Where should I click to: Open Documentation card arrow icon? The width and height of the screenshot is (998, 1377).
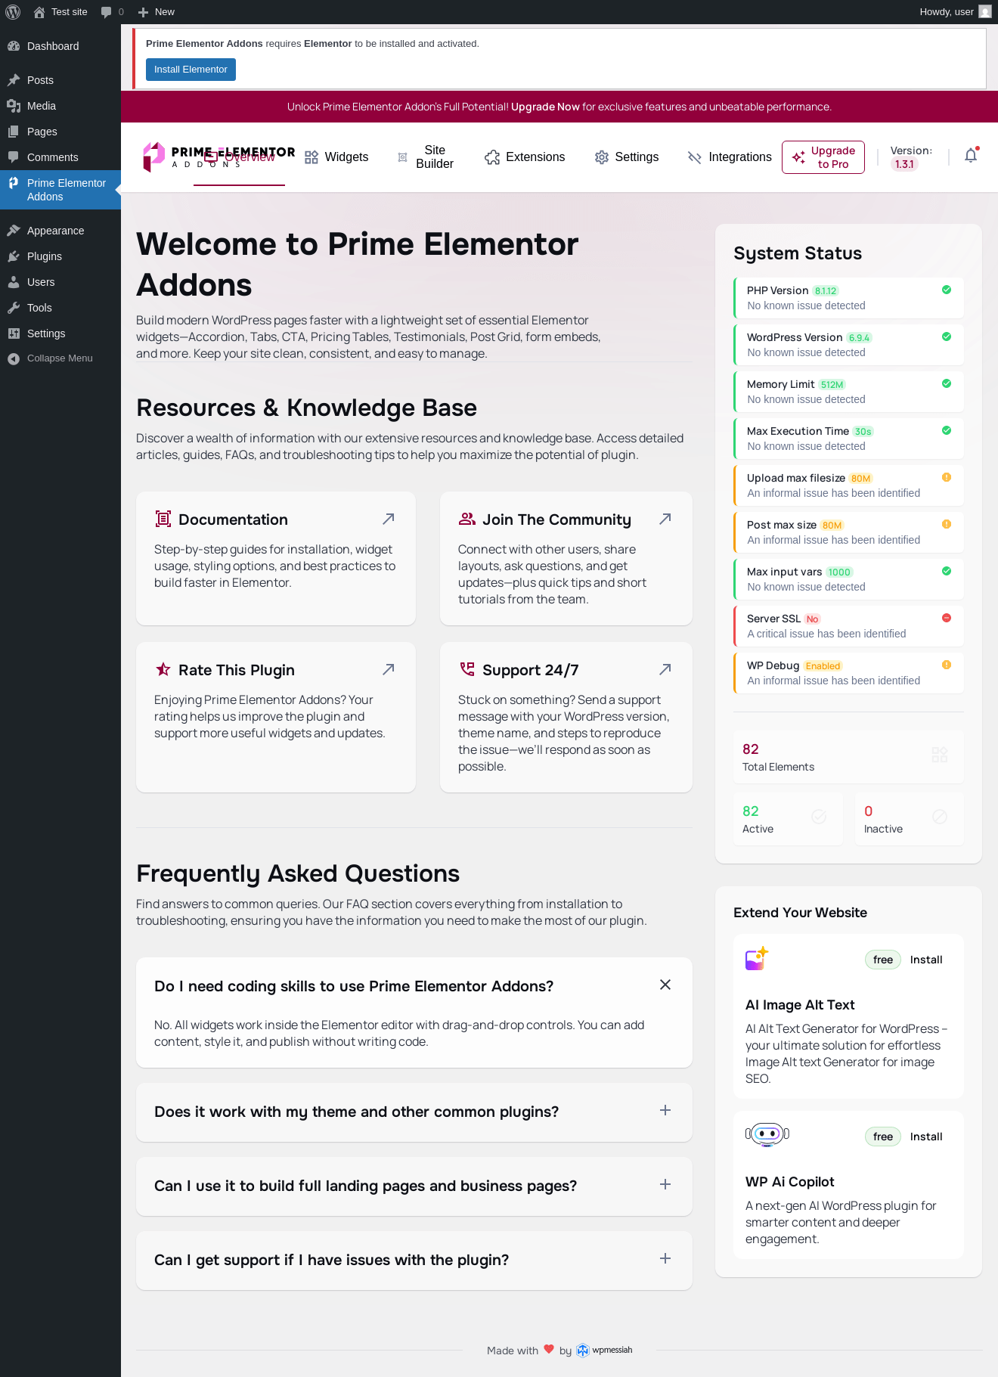point(389,519)
